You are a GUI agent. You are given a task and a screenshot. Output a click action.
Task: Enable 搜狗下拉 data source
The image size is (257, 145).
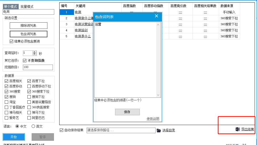pos(29,97)
